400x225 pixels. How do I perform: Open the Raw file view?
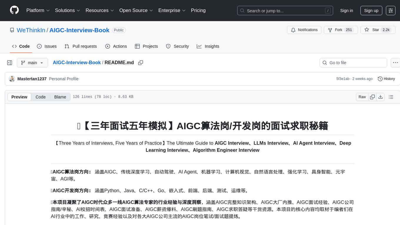tap(362, 97)
